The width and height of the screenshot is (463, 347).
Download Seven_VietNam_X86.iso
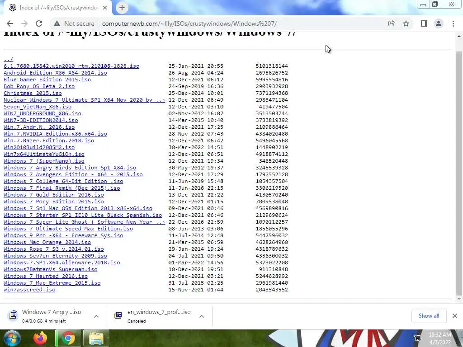click(38, 107)
